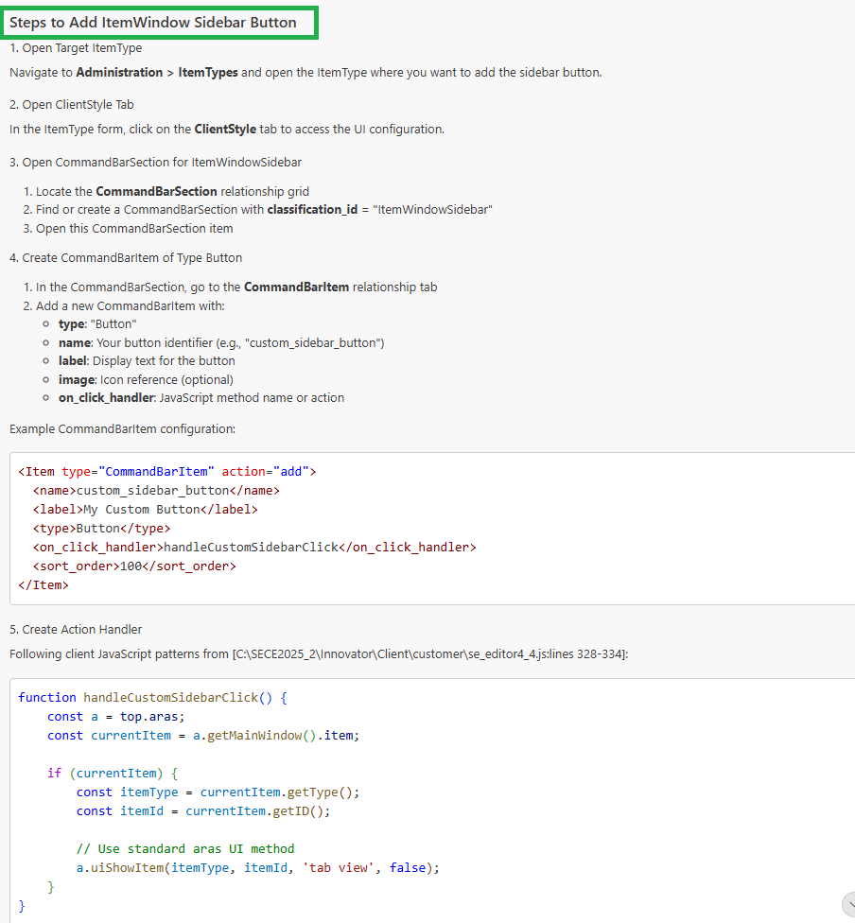This screenshot has height=923, width=855.
Task: Click the 'image: Icon reference (optional)' bullet
Action: tap(146, 380)
